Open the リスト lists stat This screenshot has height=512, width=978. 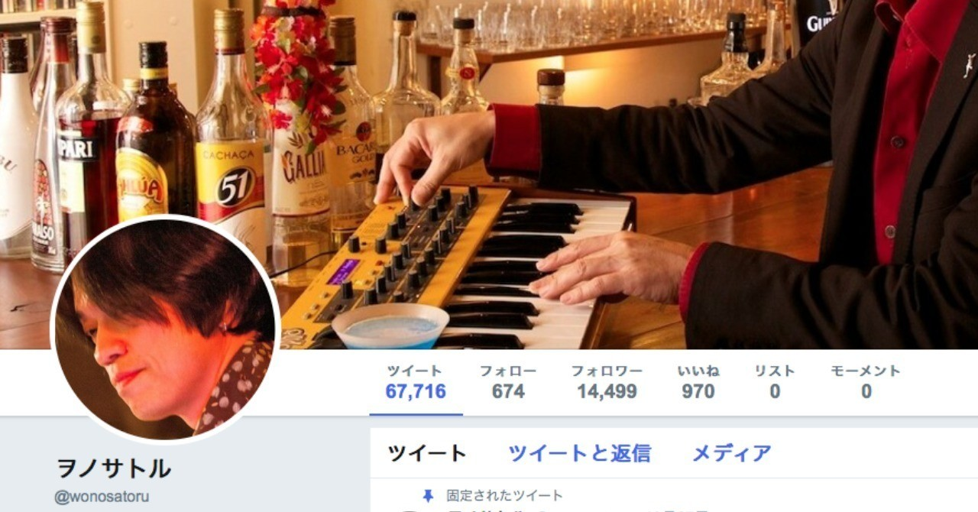pyautogui.click(x=775, y=382)
